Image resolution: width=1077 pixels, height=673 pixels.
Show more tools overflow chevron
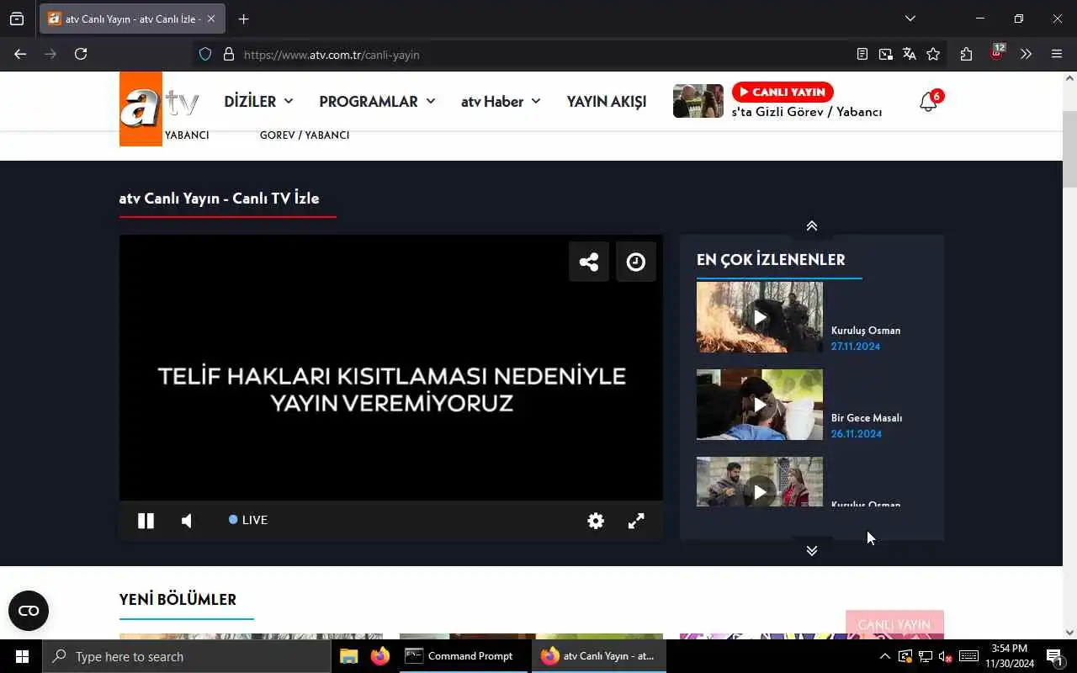point(1026,54)
